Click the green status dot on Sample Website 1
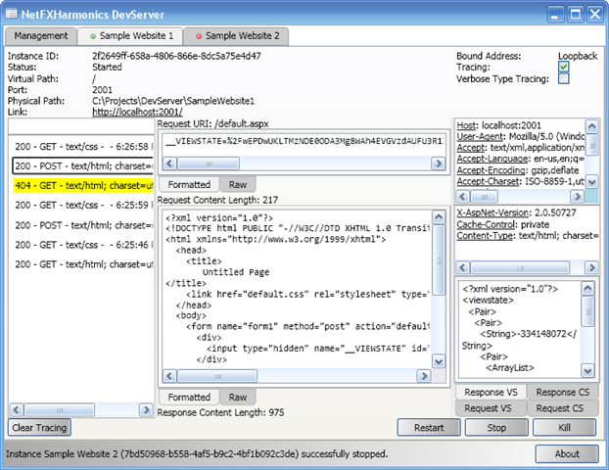 [x=93, y=36]
